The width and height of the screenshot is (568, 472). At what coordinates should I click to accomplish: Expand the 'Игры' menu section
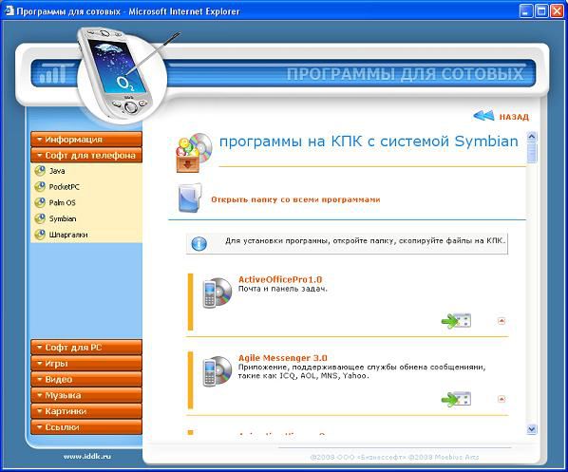tap(86, 364)
